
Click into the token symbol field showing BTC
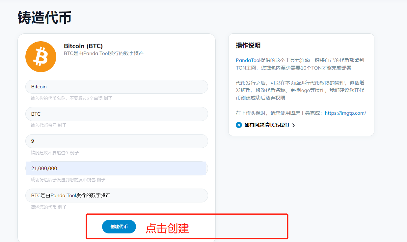tap(117, 114)
